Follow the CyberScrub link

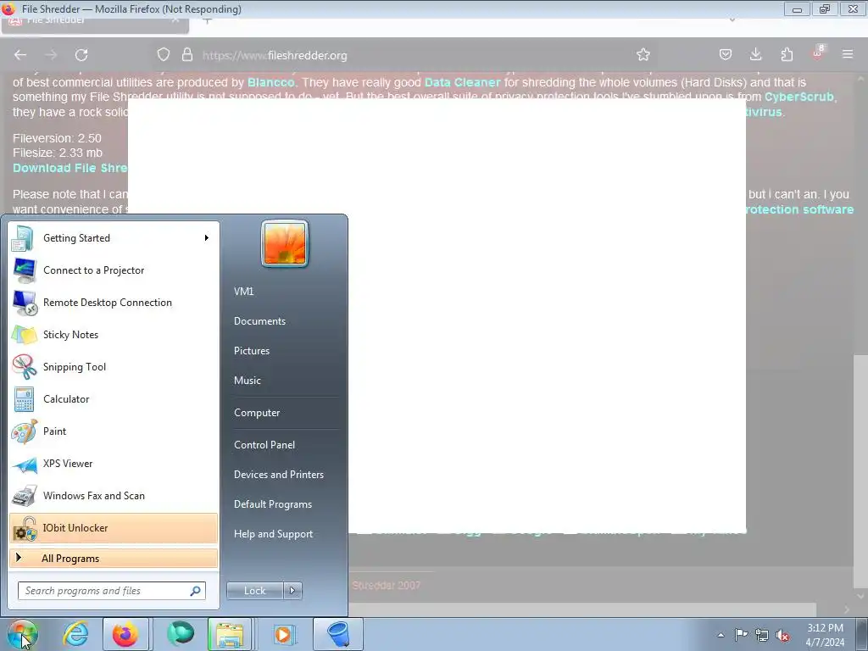pos(798,97)
